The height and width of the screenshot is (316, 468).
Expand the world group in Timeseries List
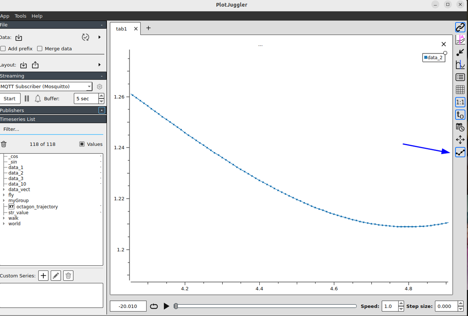[4, 224]
